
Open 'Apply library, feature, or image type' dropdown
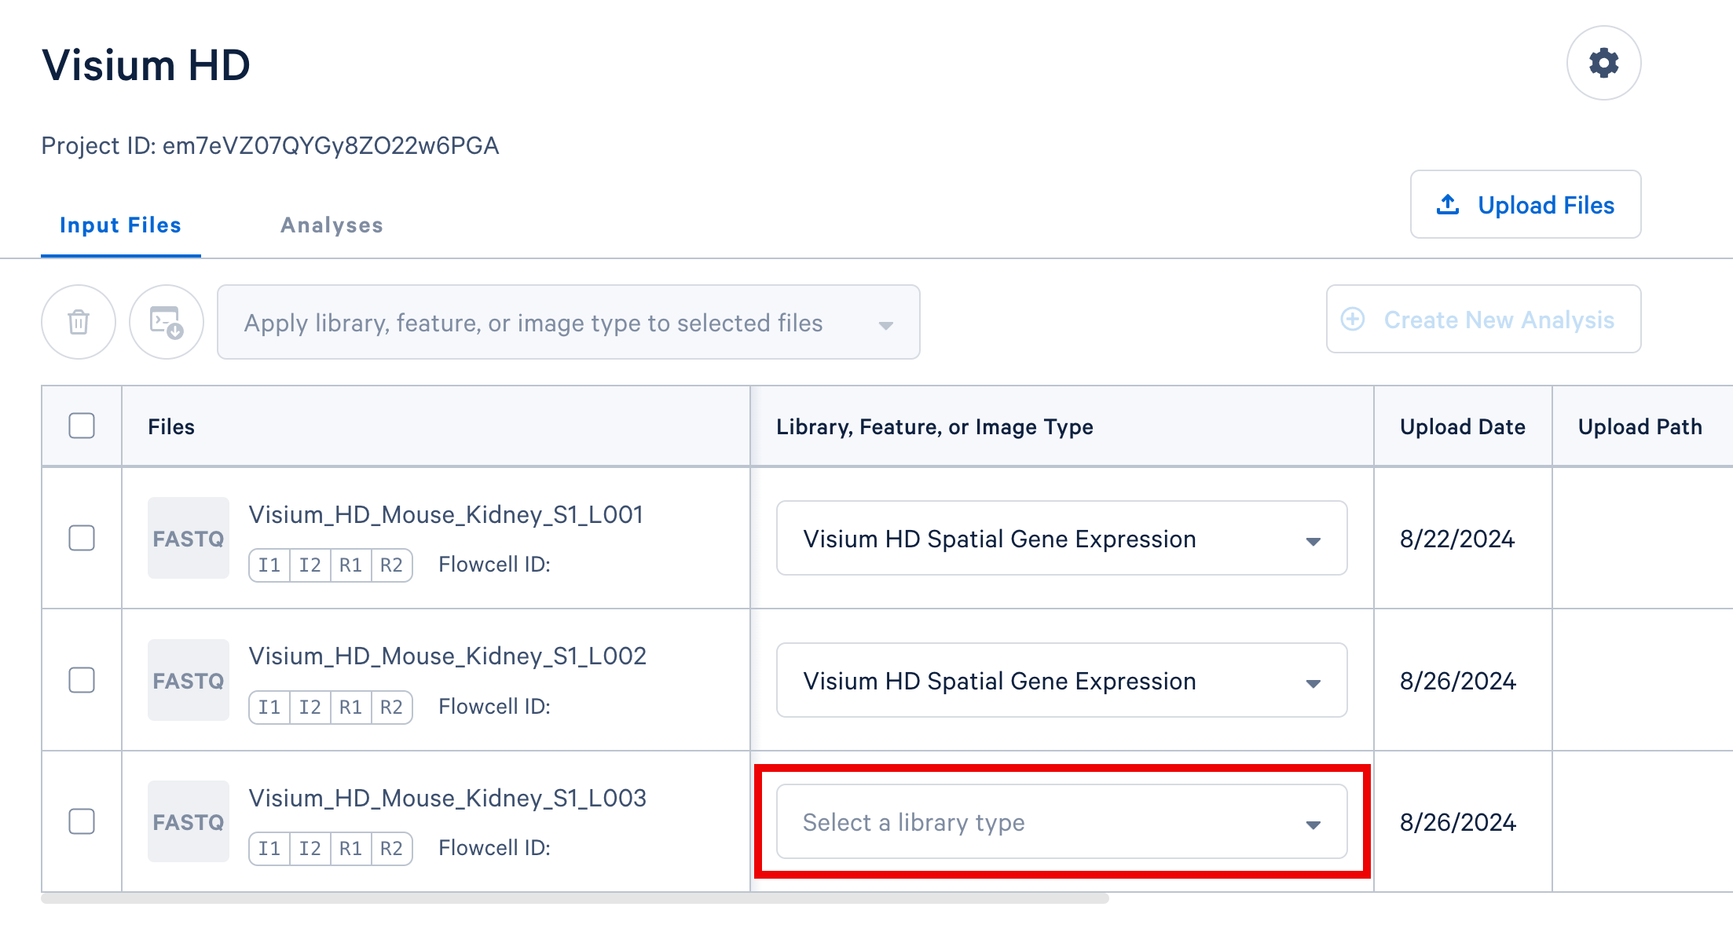click(568, 323)
